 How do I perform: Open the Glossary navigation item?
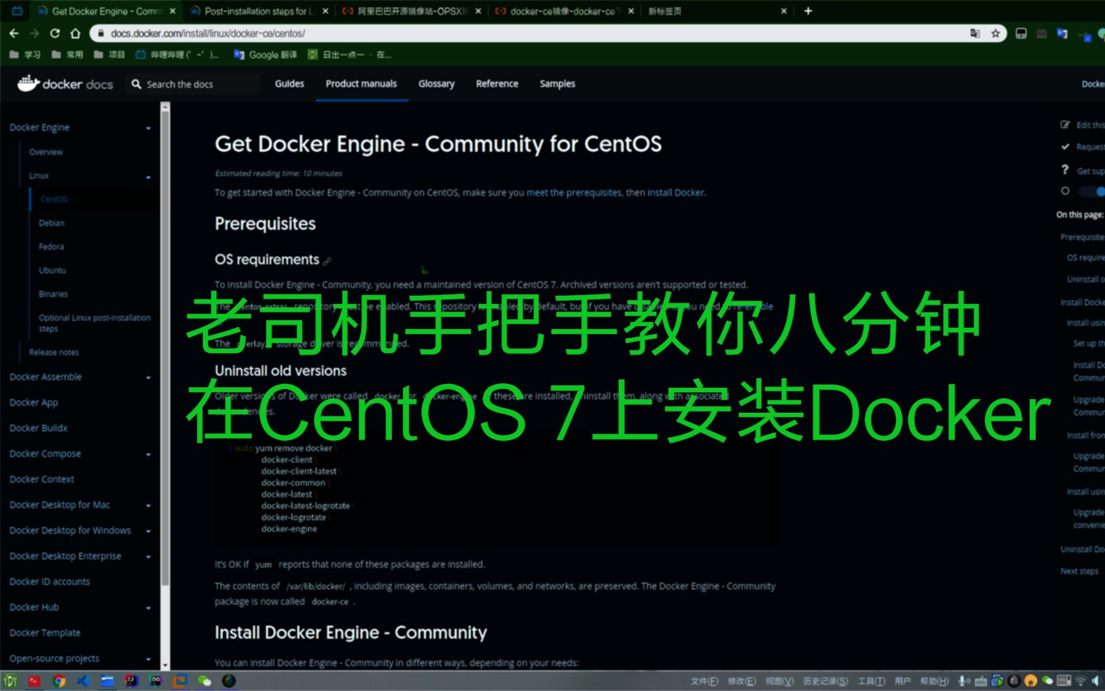(435, 84)
